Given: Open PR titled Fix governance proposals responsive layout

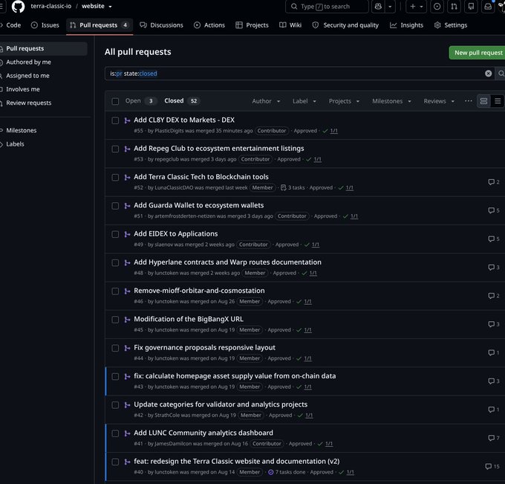Looking at the screenshot, I should (204, 348).
